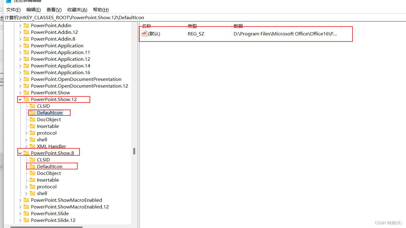Click Insertable folder icon under PowerPoint.Show.8
406x228 pixels.
coord(32,180)
